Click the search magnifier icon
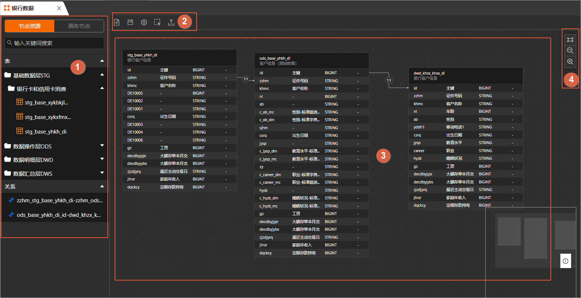This screenshot has width=581, height=298. pyautogui.click(x=10, y=43)
